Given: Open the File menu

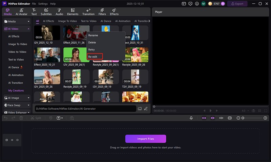Looking at the screenshot, I should point(34,4).
